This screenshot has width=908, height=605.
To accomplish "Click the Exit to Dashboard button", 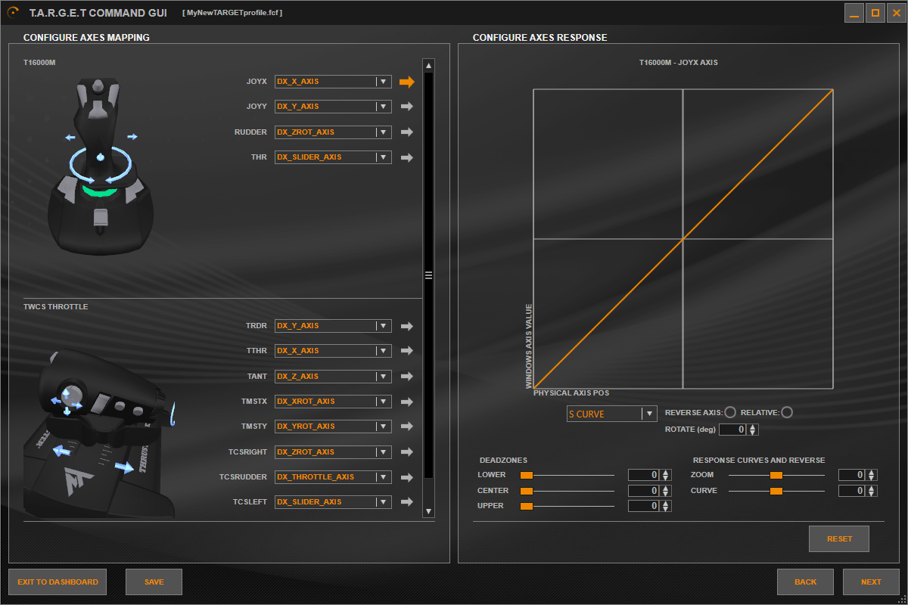I will click(58, 582).
